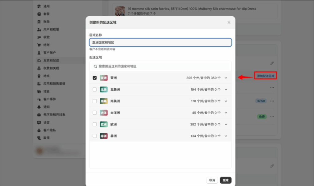This screenshot has height=186, width=314.
Task: Click the Africa region badge icon
Action: click(x=104, y=136)
